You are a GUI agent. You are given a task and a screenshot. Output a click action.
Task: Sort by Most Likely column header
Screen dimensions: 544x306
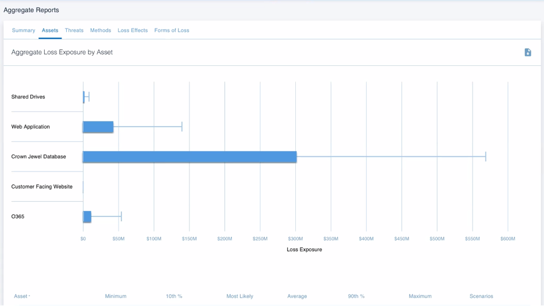239,296
